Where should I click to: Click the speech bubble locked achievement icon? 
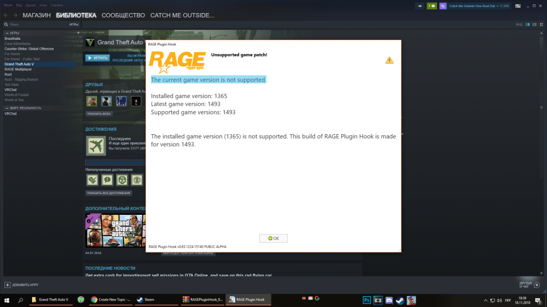pyautogui.click(x=107, y=180)
